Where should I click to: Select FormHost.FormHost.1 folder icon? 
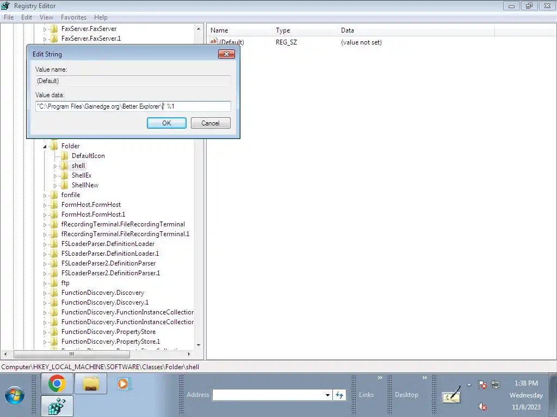(54, 214)
